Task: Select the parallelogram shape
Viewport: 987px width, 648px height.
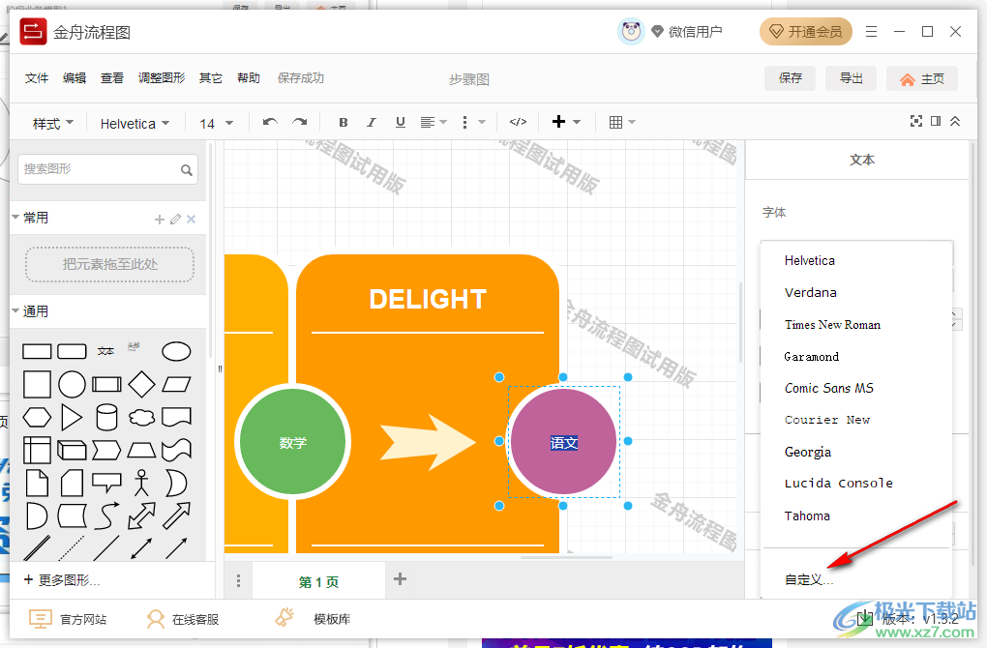Action: pyautogui.click(x=176, y=384)
